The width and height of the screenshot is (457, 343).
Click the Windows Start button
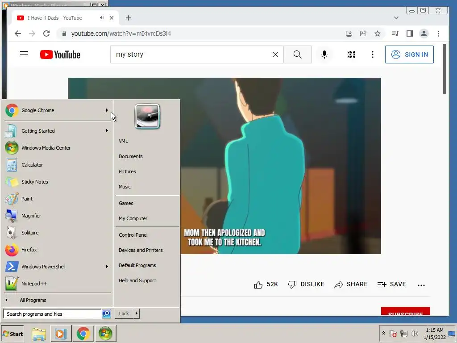coord(12,334)
